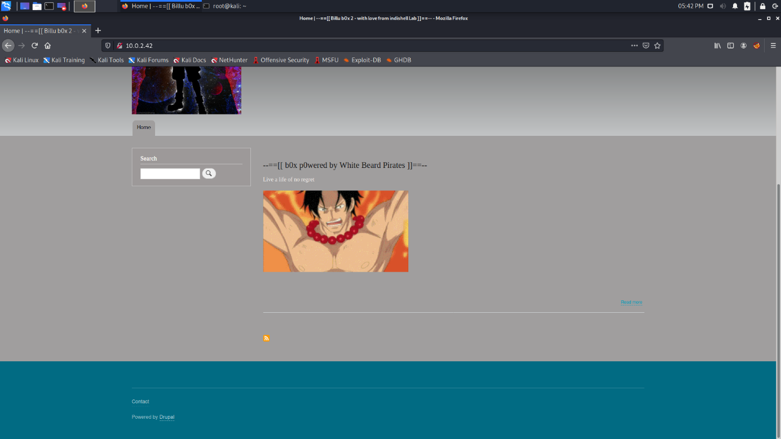Open the Firefox Library icon

717,46
